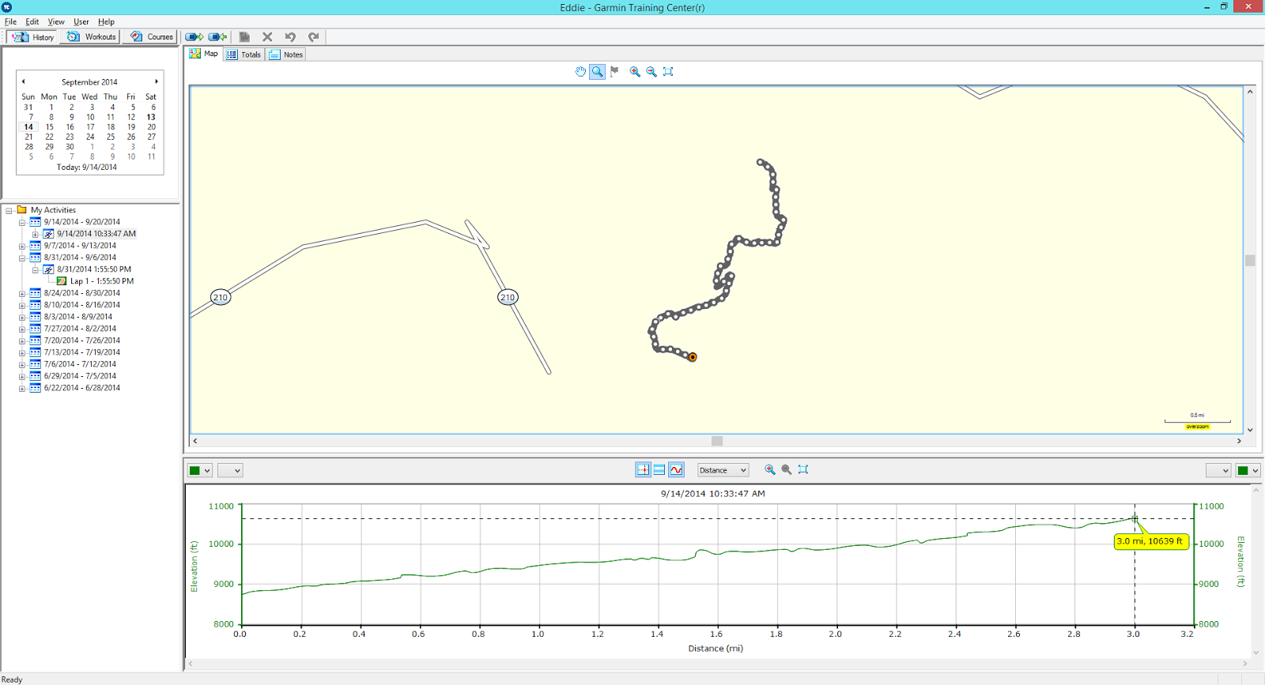Screen dimensions: 1265x685
Task: Expand the 7/20/2014 - 7/26/2014 week
Action: coord(22,341)
